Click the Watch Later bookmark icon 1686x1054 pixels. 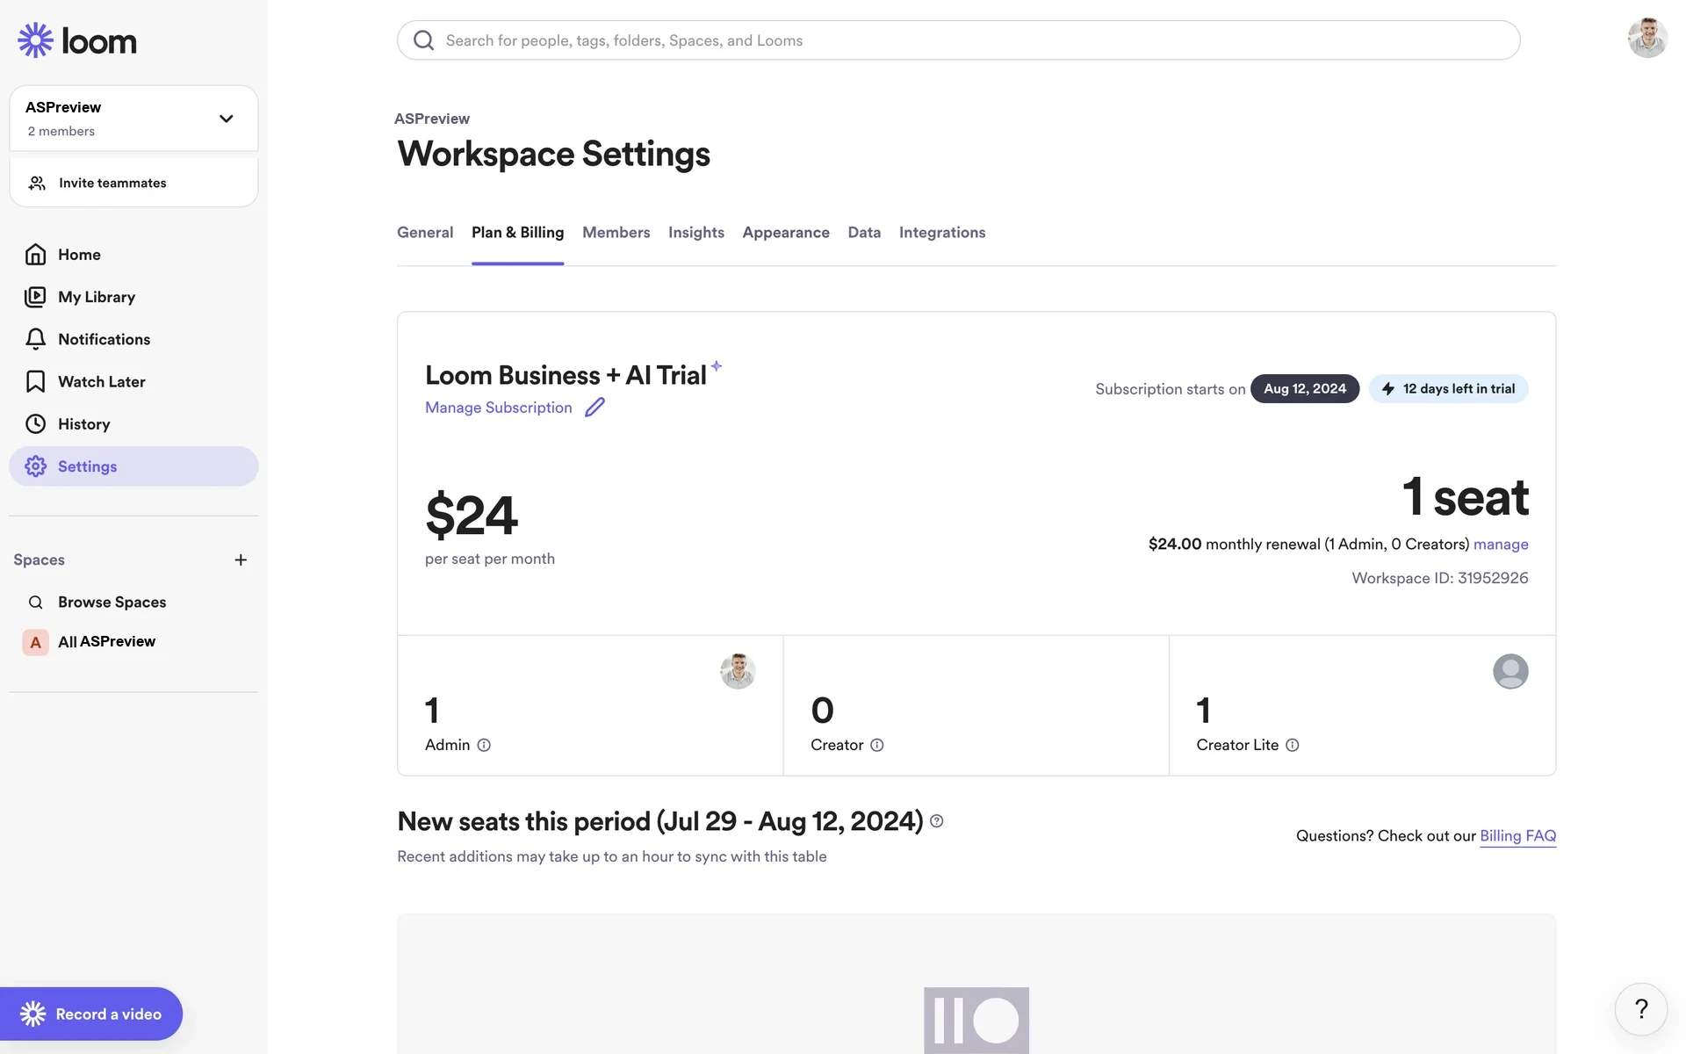tap(35, 381)
